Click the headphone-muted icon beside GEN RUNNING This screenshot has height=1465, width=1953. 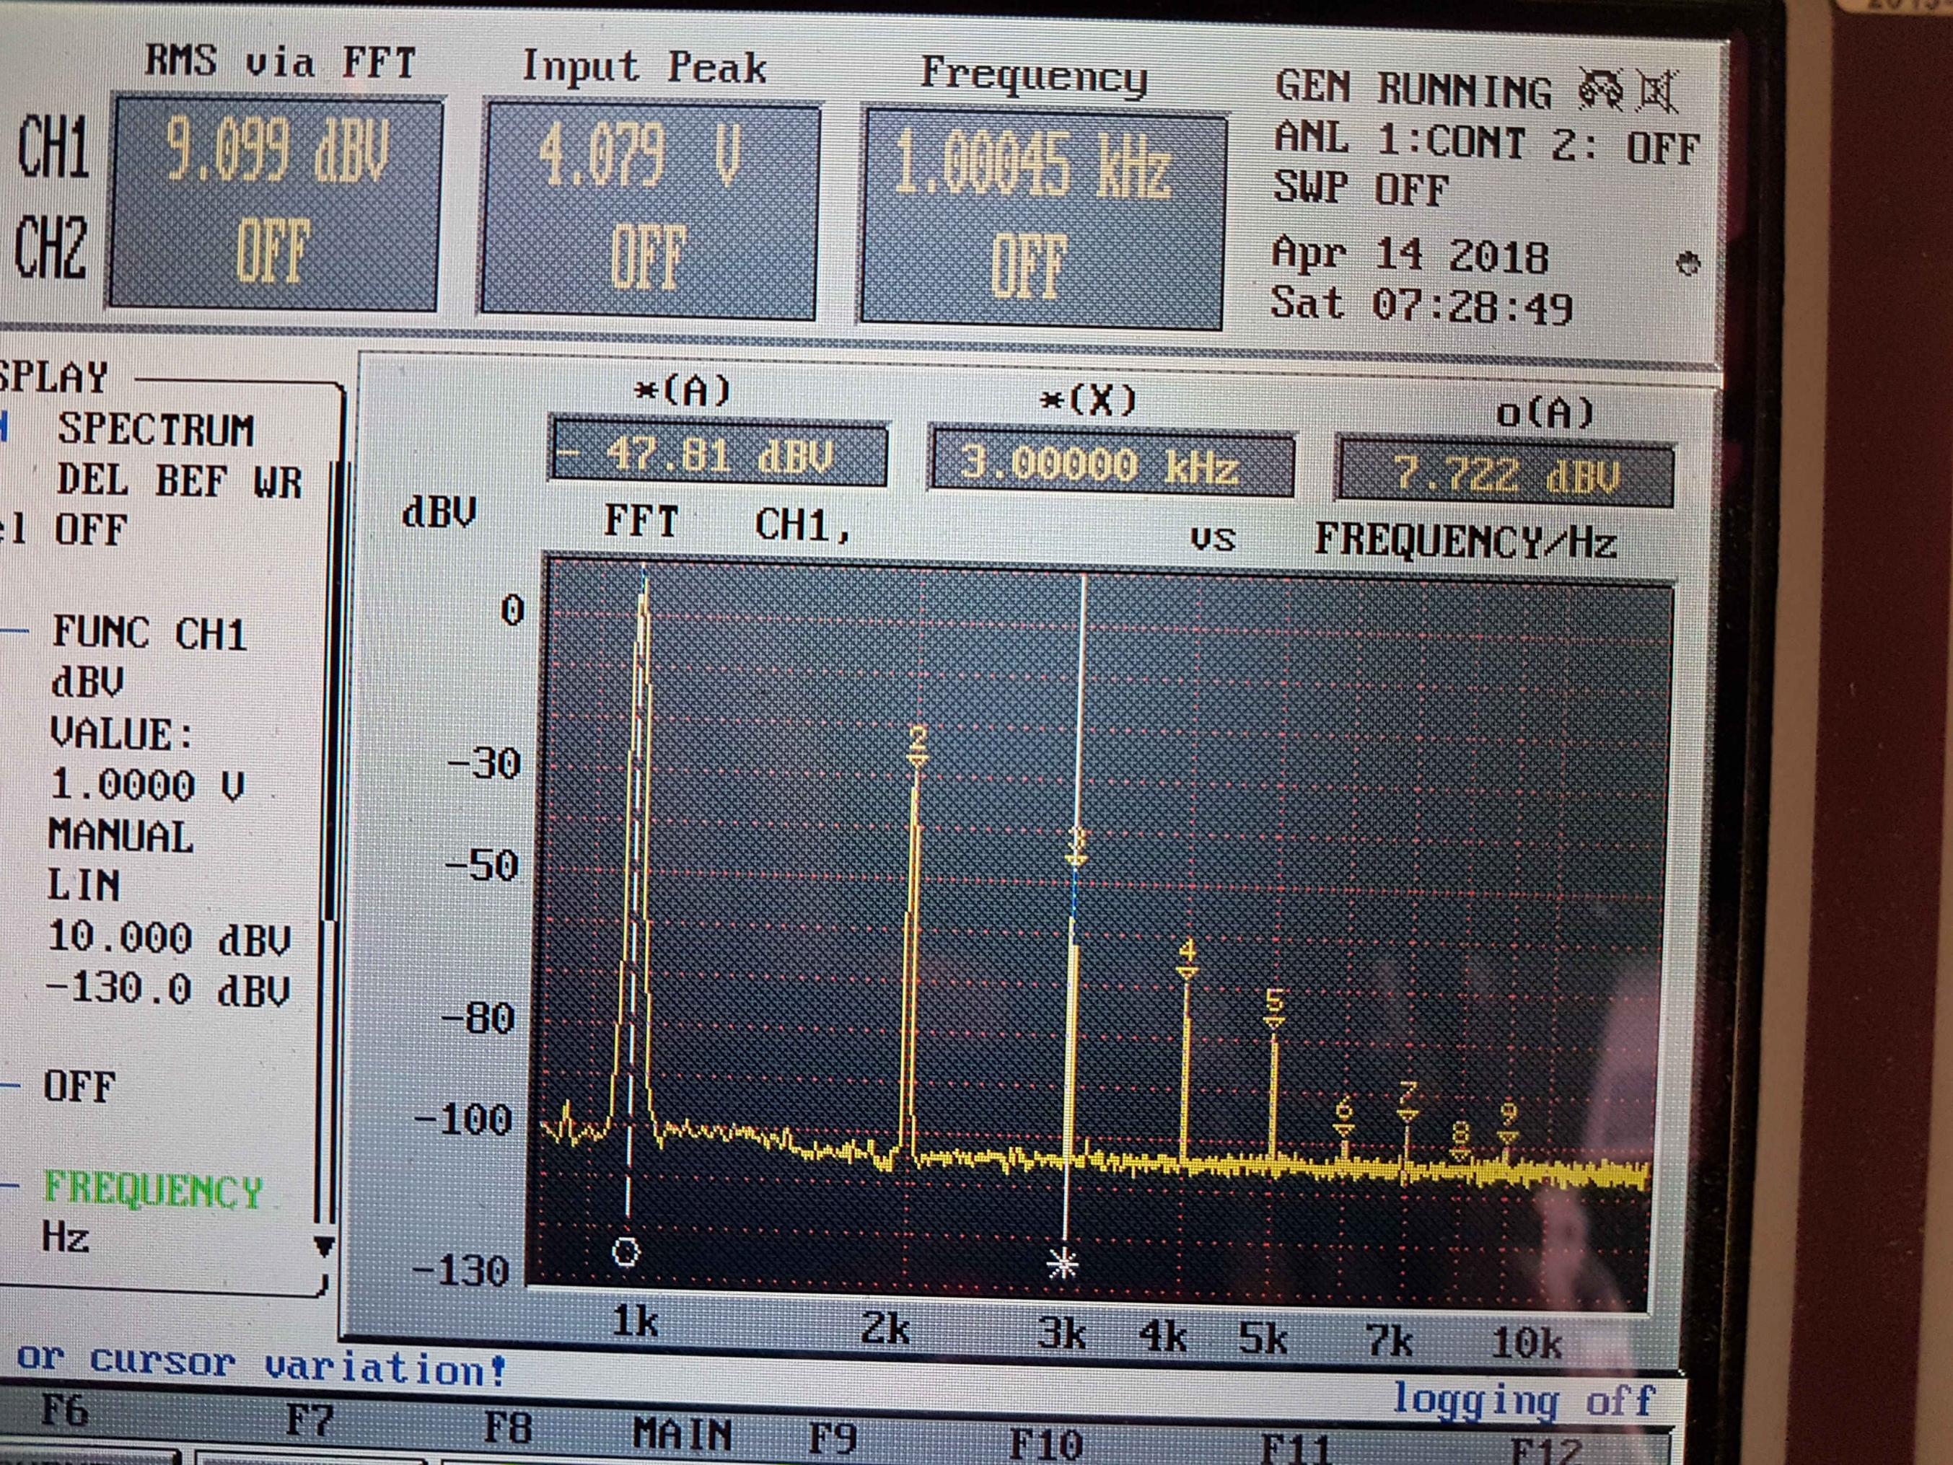coord(1601,90)
